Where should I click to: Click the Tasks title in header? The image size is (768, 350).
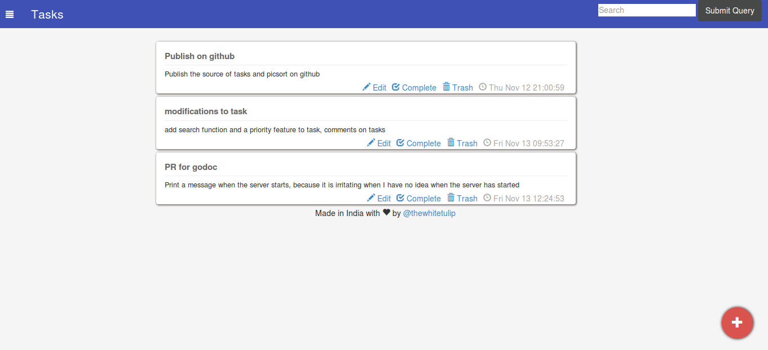[x=47, y=15]
